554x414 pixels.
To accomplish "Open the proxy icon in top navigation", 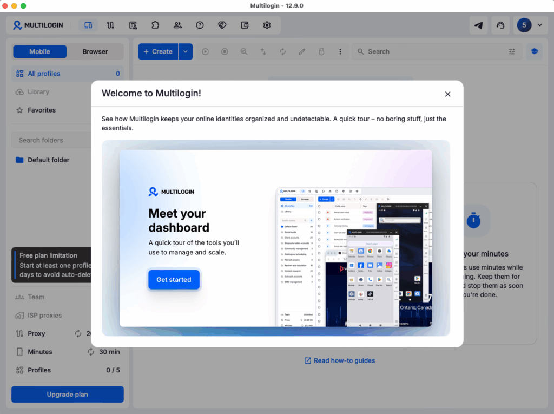I will [x=110, y=25].
